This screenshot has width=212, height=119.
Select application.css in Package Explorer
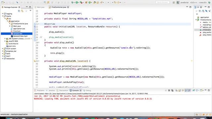[x=19, y=29]
